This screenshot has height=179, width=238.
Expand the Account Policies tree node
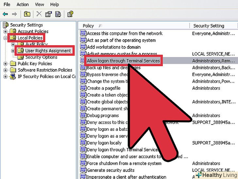6,31
